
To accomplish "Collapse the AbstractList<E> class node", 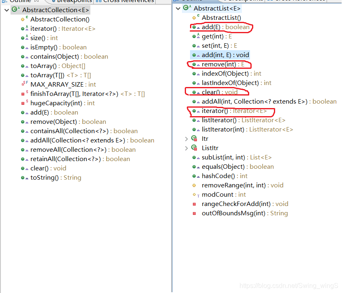I will tap(178, 8).
